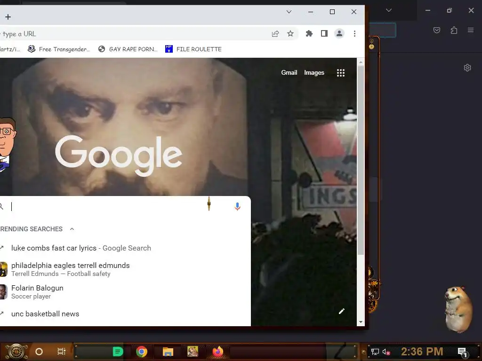Open Firefox Pocket save icon

(436, 30)
